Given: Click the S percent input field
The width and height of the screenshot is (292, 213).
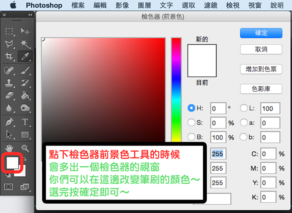Looking at the screenshot, I should click(x=218, y=123).
